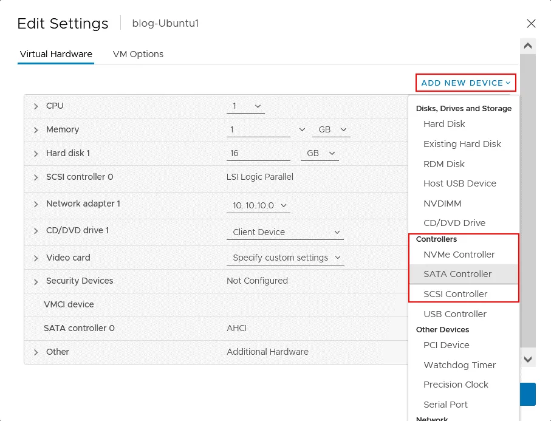Expand the Security Devices row
This screenshot has width=551, height=421.
coord(36,281)
